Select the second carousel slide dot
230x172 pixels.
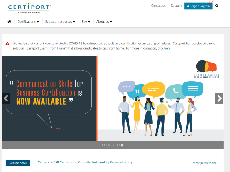tap(107, 145)
